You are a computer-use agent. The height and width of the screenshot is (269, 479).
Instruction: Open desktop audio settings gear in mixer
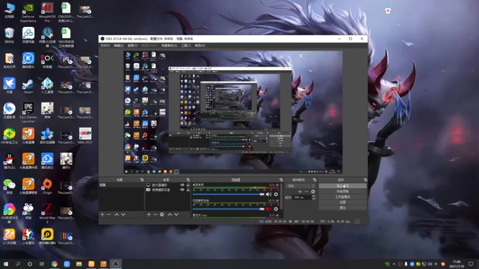click(276, 194)
